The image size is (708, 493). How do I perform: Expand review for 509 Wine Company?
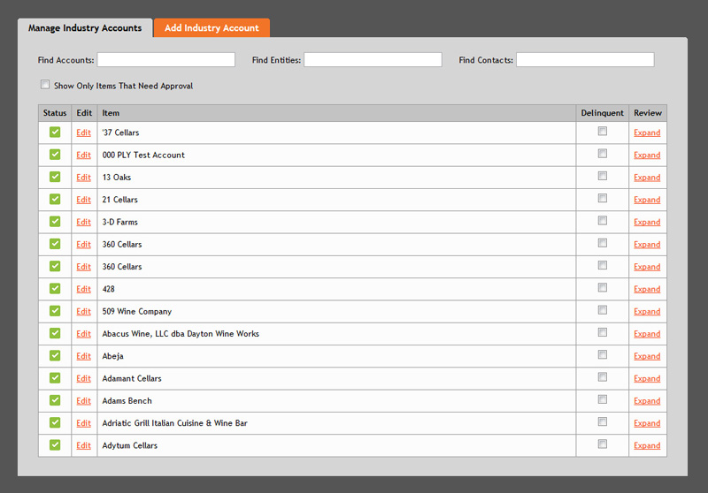click(647, 311)
